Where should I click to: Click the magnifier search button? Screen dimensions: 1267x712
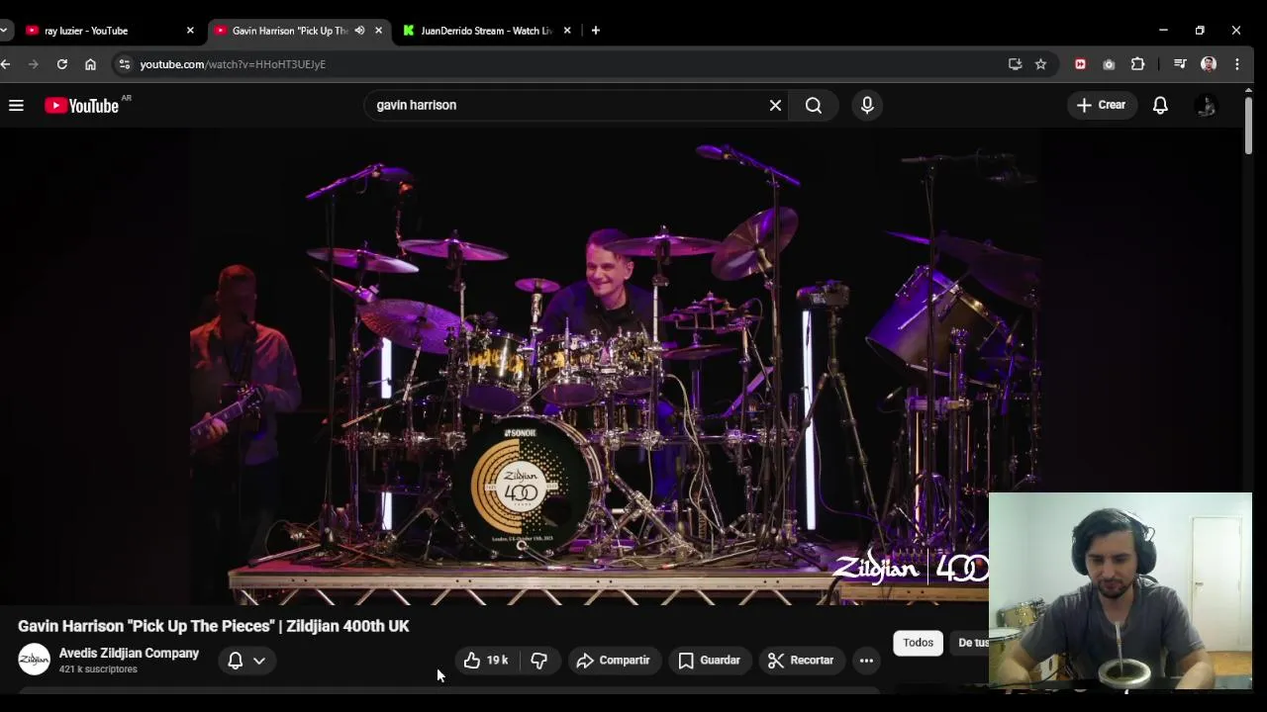(814, 105)
